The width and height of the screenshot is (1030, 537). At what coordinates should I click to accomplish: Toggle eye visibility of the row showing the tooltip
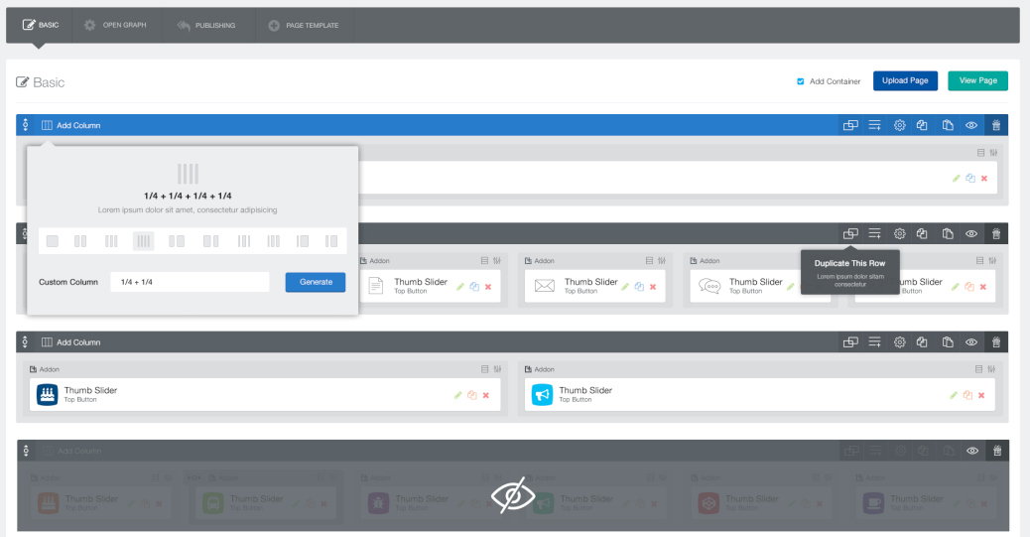click(x=971, y=233)
